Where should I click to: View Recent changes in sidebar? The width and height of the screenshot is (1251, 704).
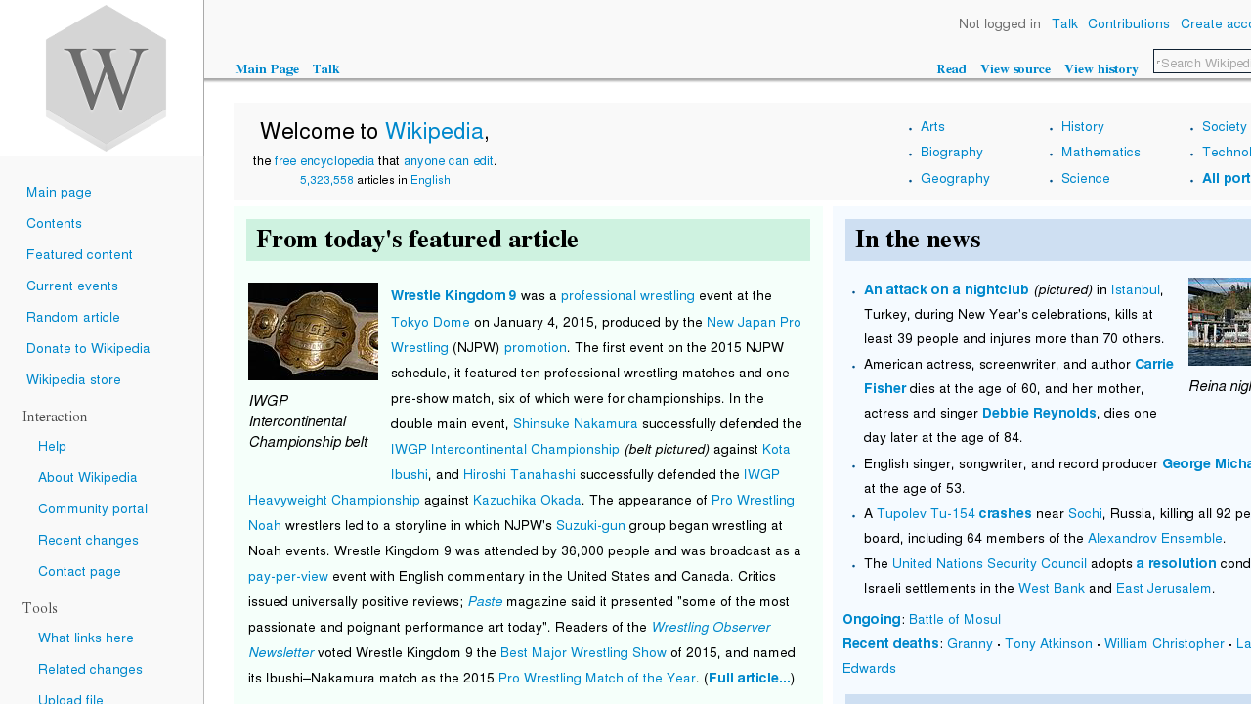click(x=88, y=541)
